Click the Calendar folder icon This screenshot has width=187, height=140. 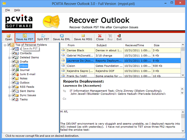pyautogui.click(x=17, y=49)
